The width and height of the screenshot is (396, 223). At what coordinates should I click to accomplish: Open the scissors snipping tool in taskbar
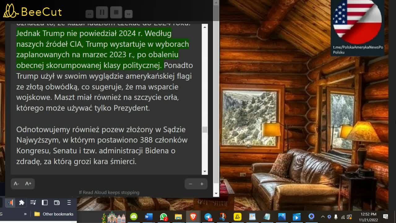coord(223,217)
